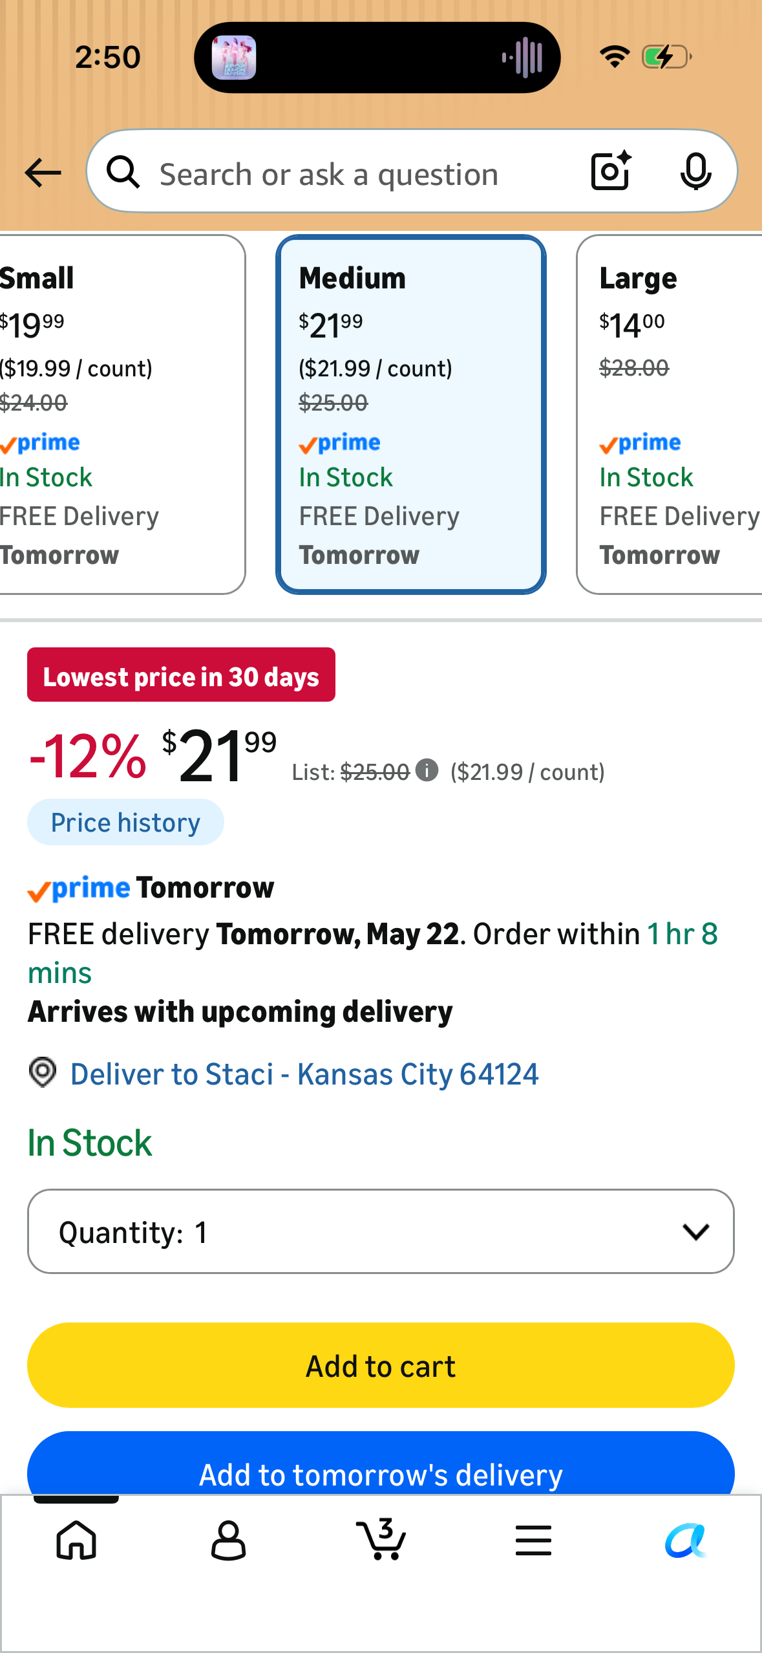Open camera lens search icon
762x1653 pixels.
(x=611, y=171)
